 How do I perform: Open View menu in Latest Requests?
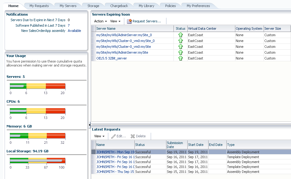coord(99,136)
